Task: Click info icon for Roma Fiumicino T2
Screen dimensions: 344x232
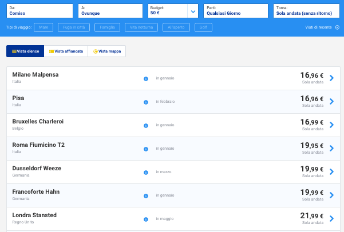Action: pos(146,149)
